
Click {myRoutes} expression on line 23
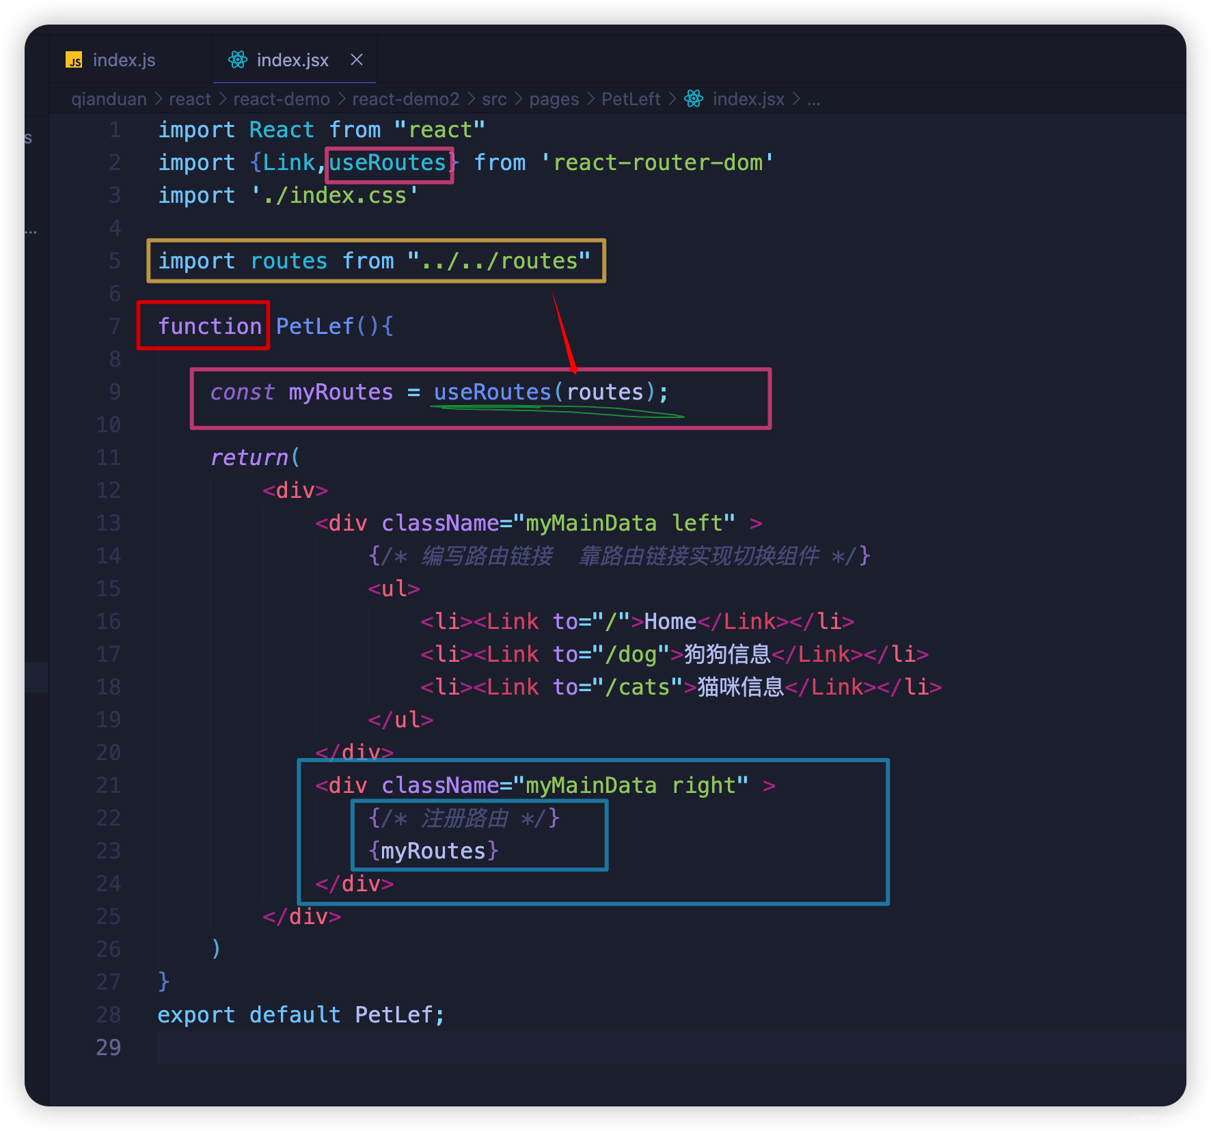pos(433,851)
